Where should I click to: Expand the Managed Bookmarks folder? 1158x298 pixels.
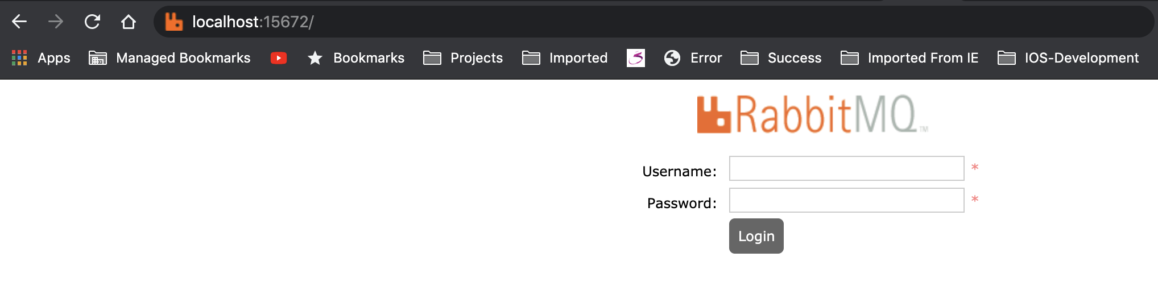tap(169, 58)
